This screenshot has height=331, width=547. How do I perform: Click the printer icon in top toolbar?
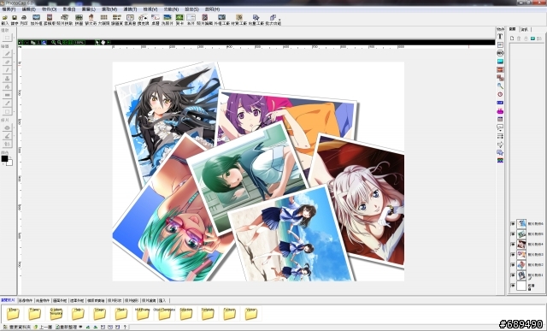(x=24, y=17)
